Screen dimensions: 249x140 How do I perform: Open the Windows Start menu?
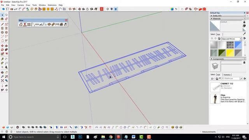[4, 137]
